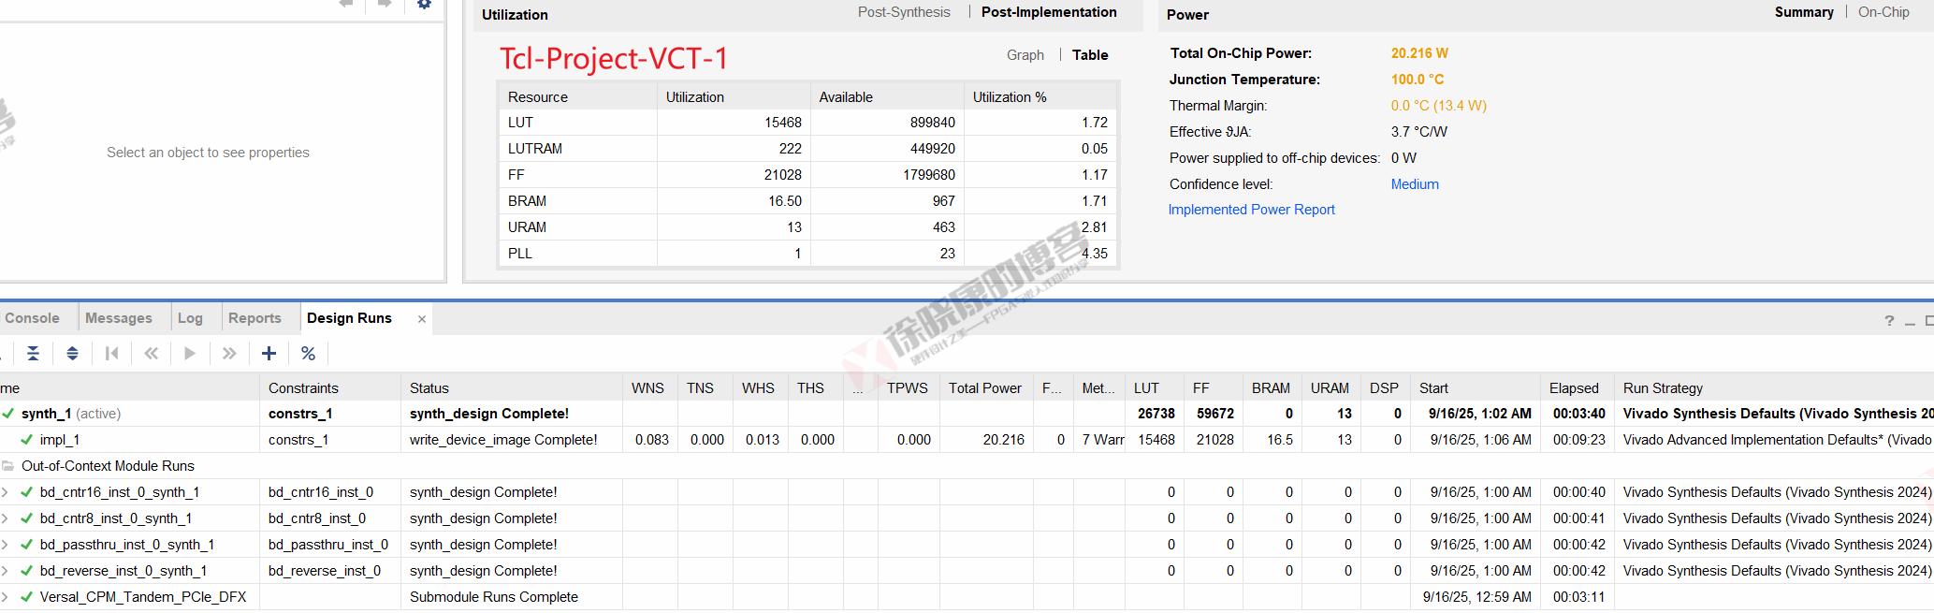Click the checkmark beside bd_reverse_inst_0_synth_1
The width and height of the screenshot is (1934, 613).
(x=27, y=570)
